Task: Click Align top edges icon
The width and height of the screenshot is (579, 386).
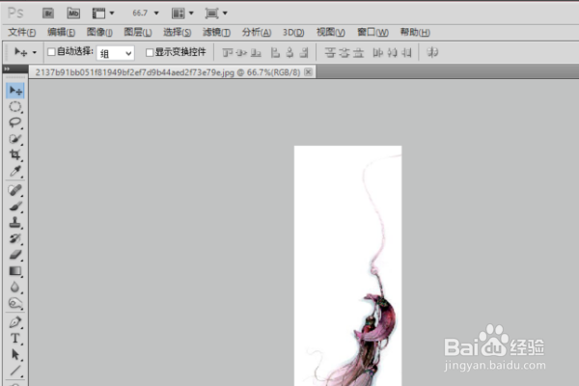Action: pos(227,53)
